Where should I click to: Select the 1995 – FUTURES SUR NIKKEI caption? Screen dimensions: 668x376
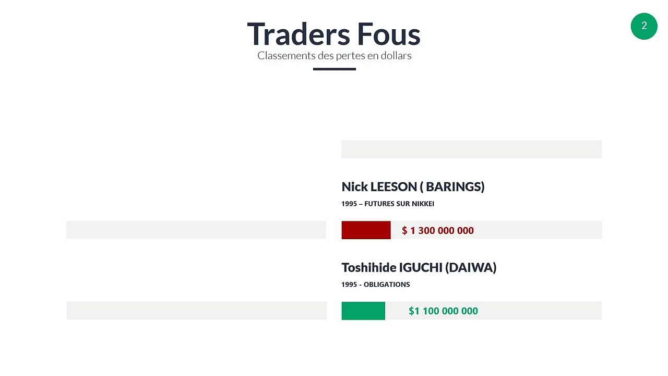coord(388,204)
